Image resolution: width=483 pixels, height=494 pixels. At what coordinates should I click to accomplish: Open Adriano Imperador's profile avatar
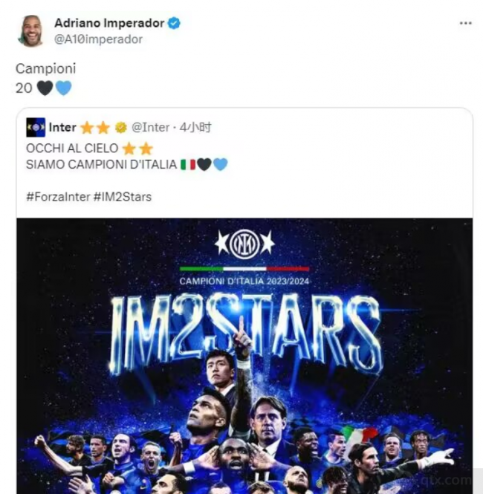(x=30, y=30)
